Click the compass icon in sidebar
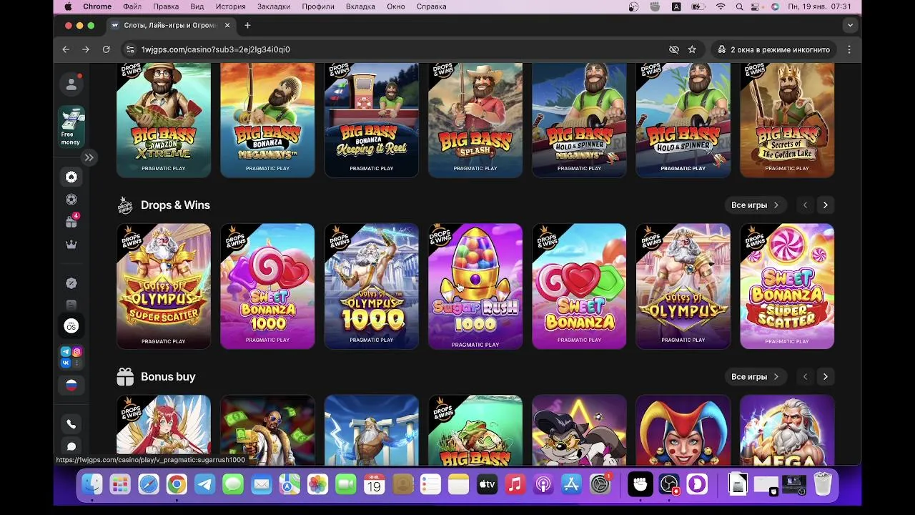Image resolution: width=915 pixels, height=515 pixels. [x=71, y=283]
